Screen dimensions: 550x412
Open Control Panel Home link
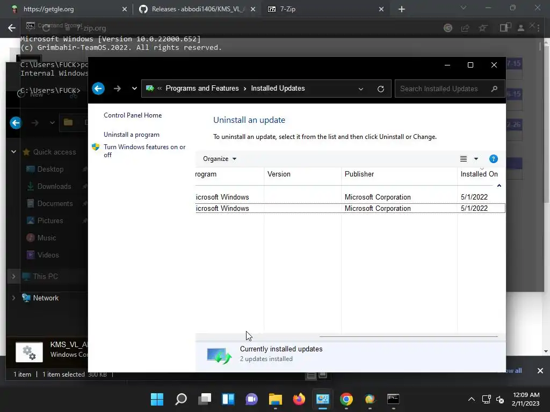(x=133, y=115)
